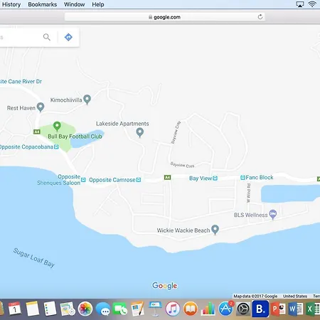Click the W Wind Rd street label
This screenshot has width=320, height=320.
point(248,193)
